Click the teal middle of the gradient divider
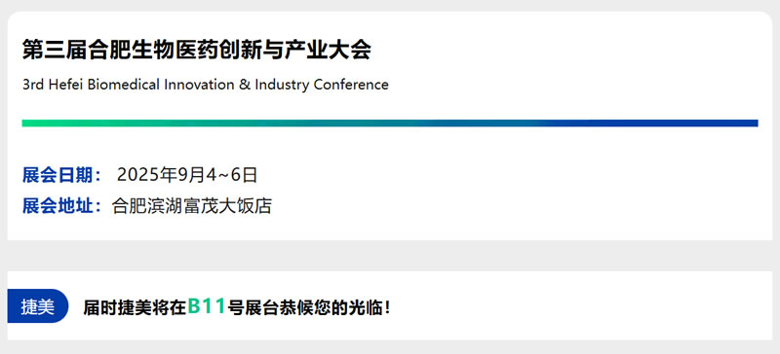780x354 pixels. point(390,124)
